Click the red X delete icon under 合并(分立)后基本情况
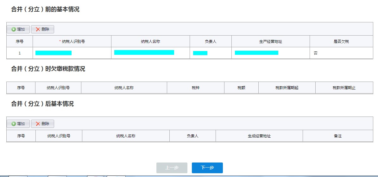 pyautogui.click(x=38, y=124)
